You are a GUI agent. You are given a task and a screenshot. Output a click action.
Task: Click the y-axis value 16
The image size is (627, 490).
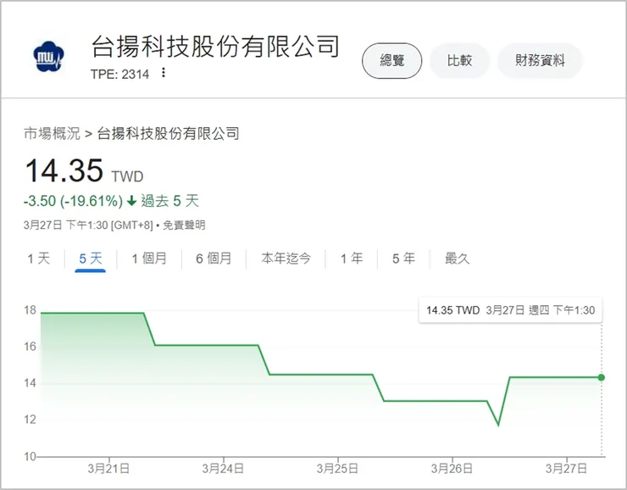point(30,347)
